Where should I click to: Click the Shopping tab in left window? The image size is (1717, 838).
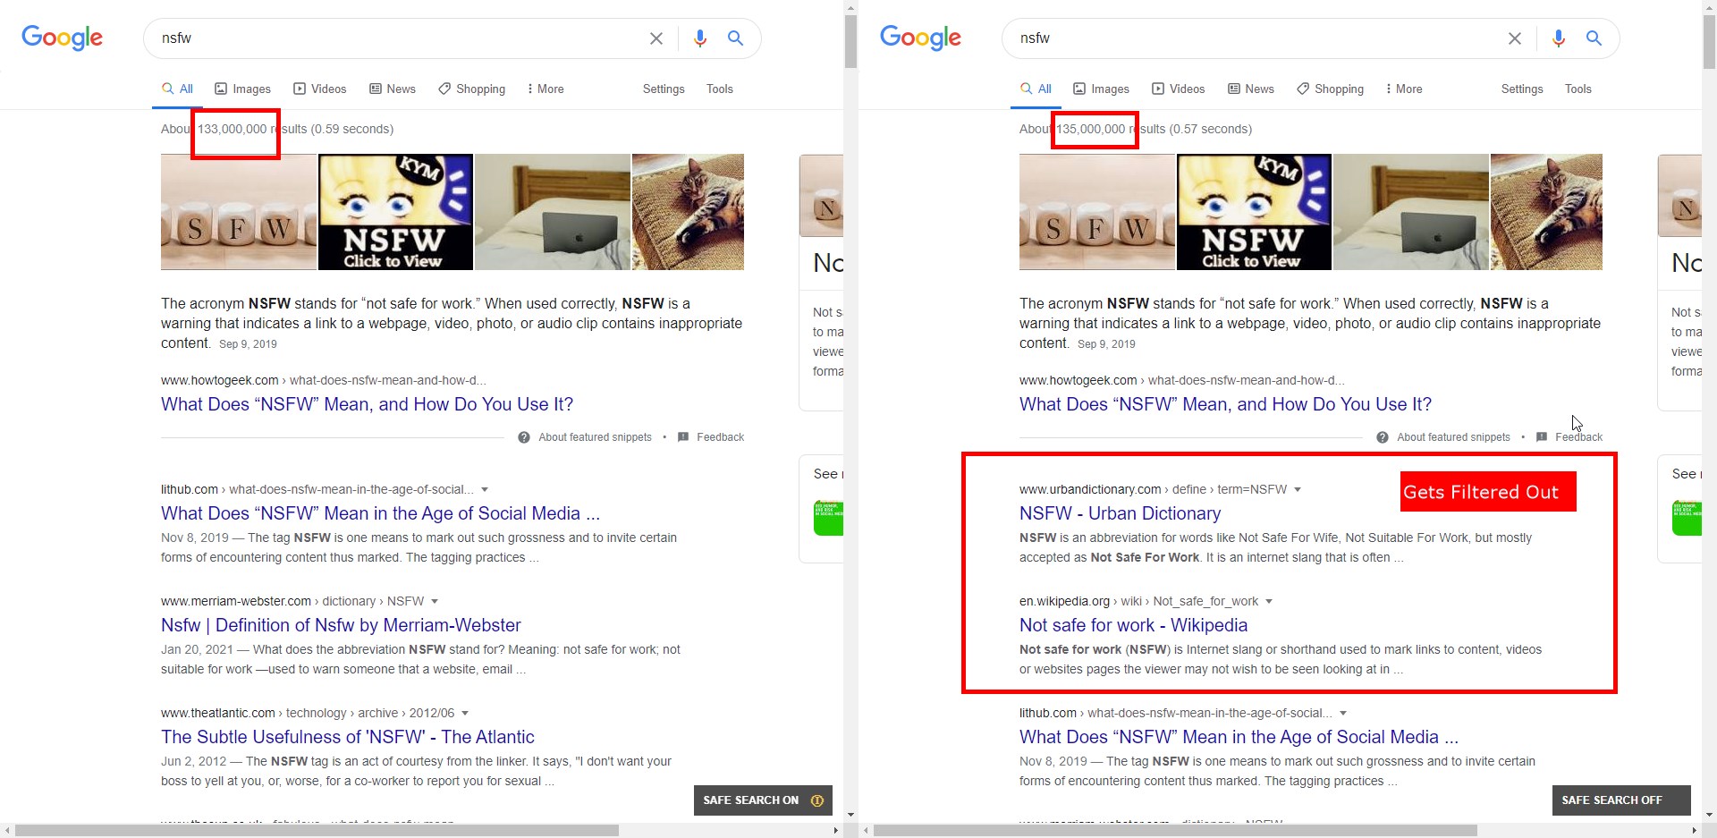[x=472, y=89]
